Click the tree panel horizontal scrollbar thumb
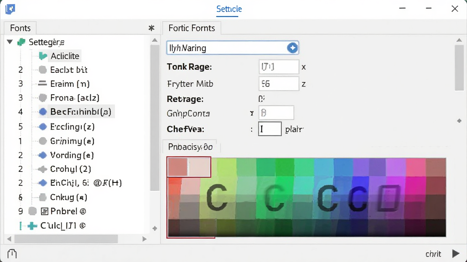The width and height of the screenshot is (467, 262). pos(66,239)
